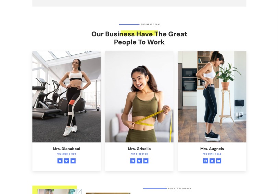Open Mrs. Augneis's Facebook icon

(x=205, y=161)
